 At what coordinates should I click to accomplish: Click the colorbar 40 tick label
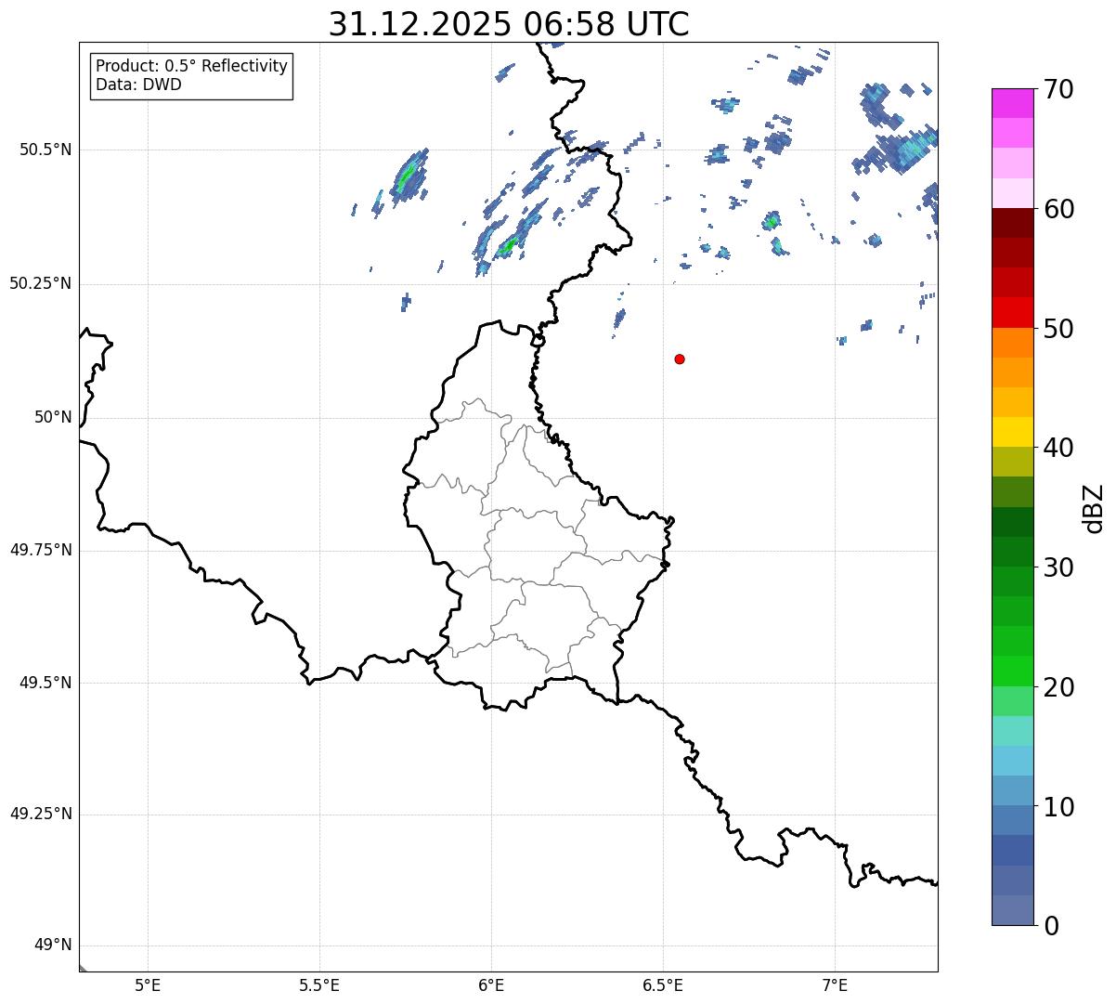[1058, 448]
